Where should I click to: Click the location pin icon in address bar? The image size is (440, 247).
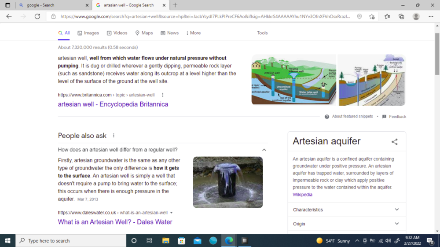359,17
